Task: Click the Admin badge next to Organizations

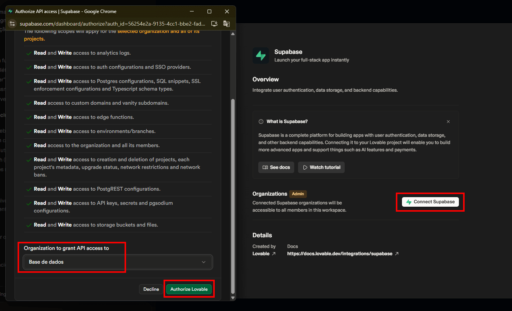Action: [298, 194]
